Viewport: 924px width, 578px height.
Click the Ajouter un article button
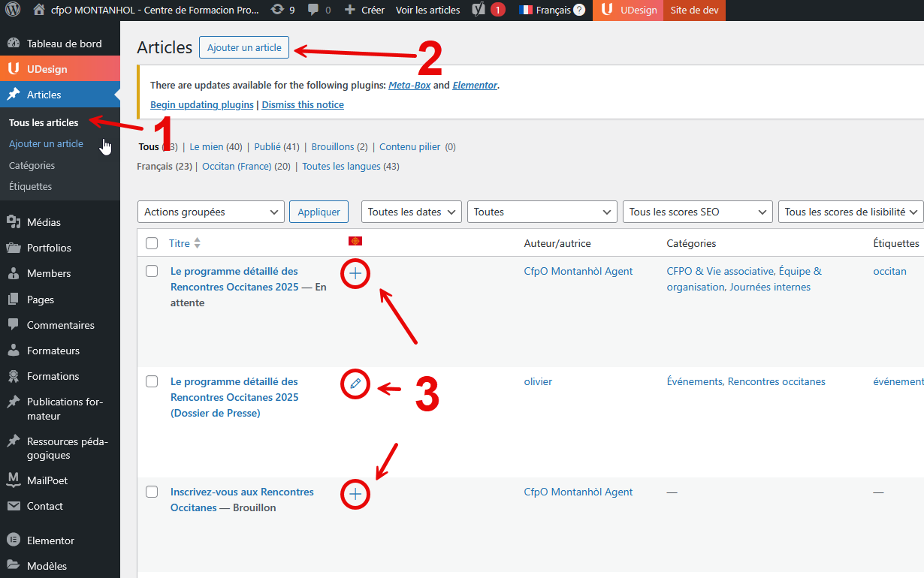pos(243,47)
